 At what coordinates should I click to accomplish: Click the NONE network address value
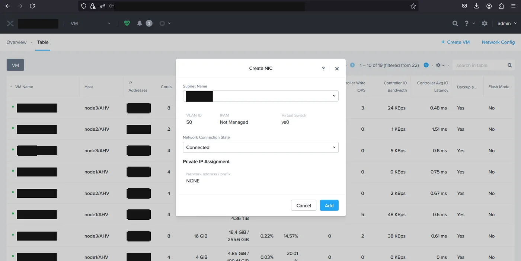(193, 181)
